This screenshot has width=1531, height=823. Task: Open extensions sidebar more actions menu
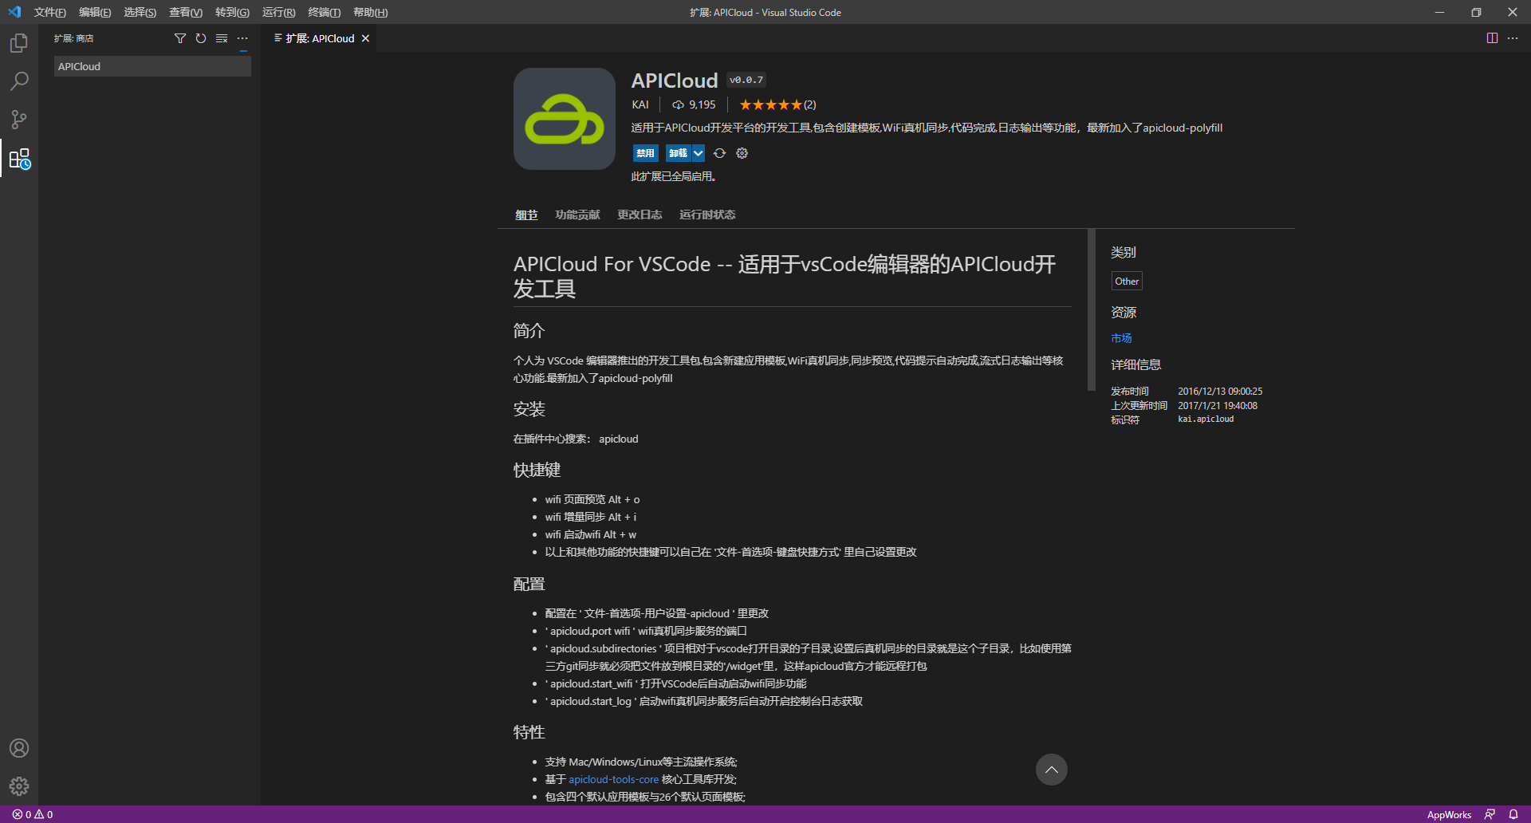click(x=242, y=38)
